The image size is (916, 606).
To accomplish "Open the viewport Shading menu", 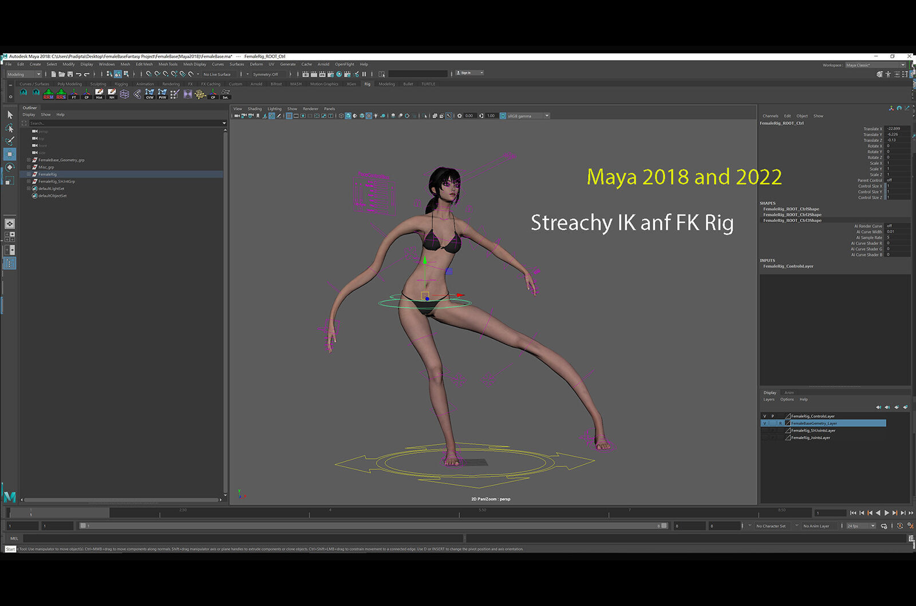I will (255, 109).
